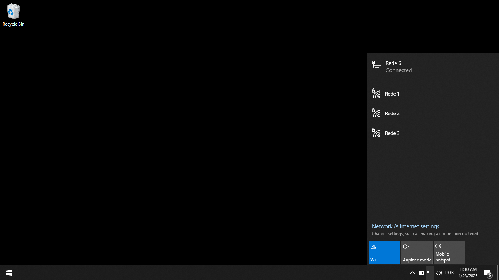Click the network icon in the system tray

(430, 273)
